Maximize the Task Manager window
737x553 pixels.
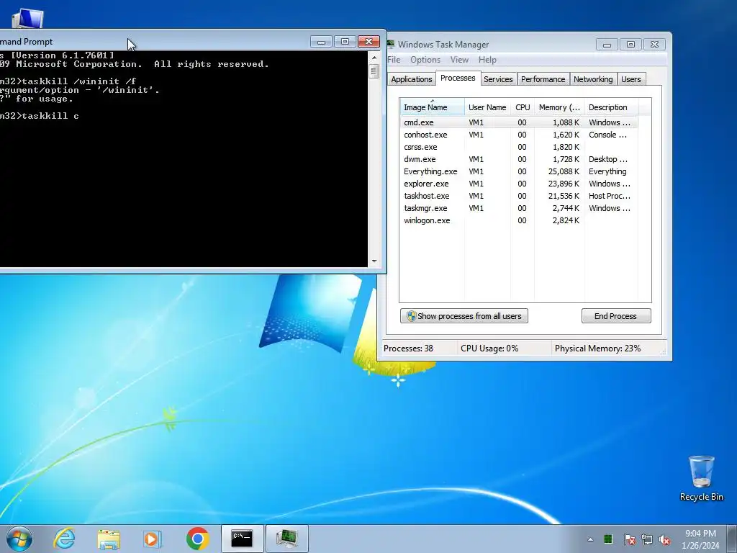[x=630, y=45]
